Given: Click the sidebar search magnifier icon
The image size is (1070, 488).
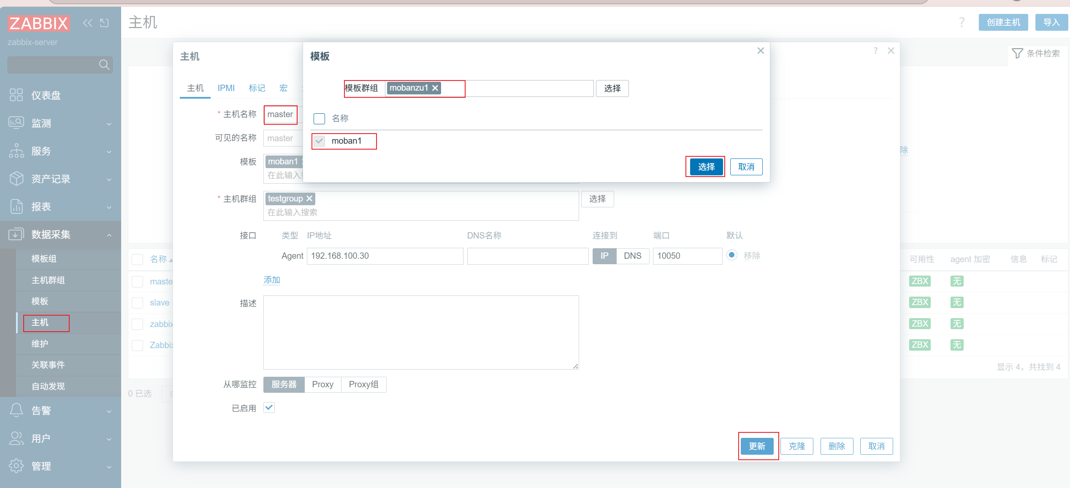Looking at the screenshot, I should click(104, 64).
